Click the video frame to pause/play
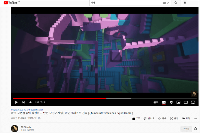 105,53
